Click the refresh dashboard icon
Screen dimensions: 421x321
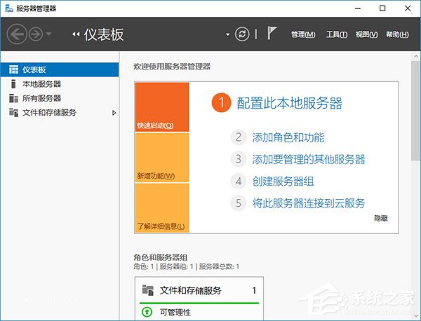(242, 34)
